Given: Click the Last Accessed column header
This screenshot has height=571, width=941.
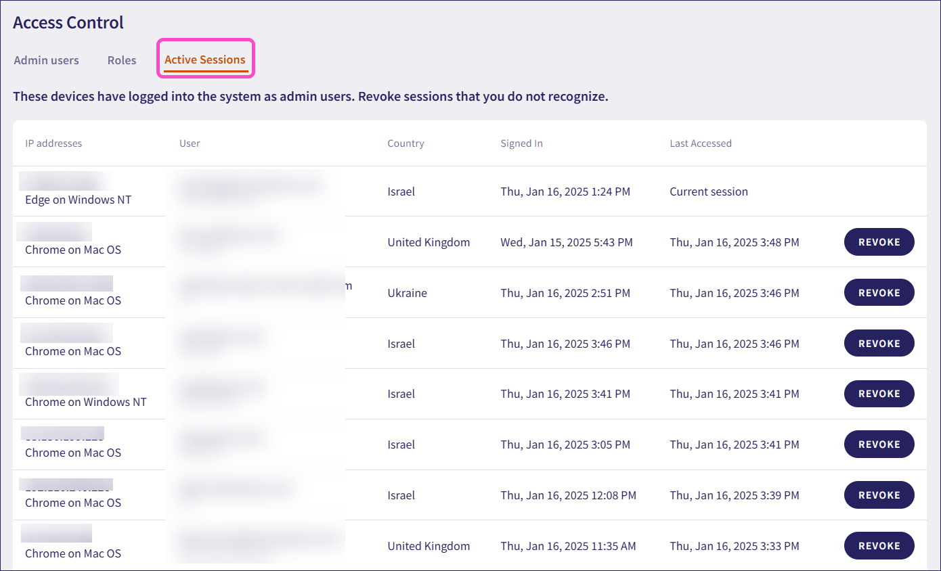Looking at the screenshot, I should coord(700,143).
